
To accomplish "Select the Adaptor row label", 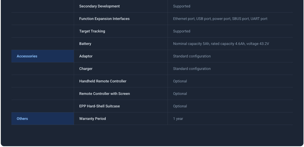I will 86,56.
